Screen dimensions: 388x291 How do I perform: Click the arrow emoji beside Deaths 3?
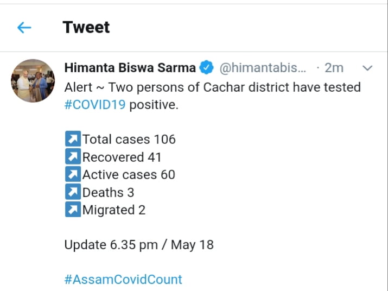point(73,192)
